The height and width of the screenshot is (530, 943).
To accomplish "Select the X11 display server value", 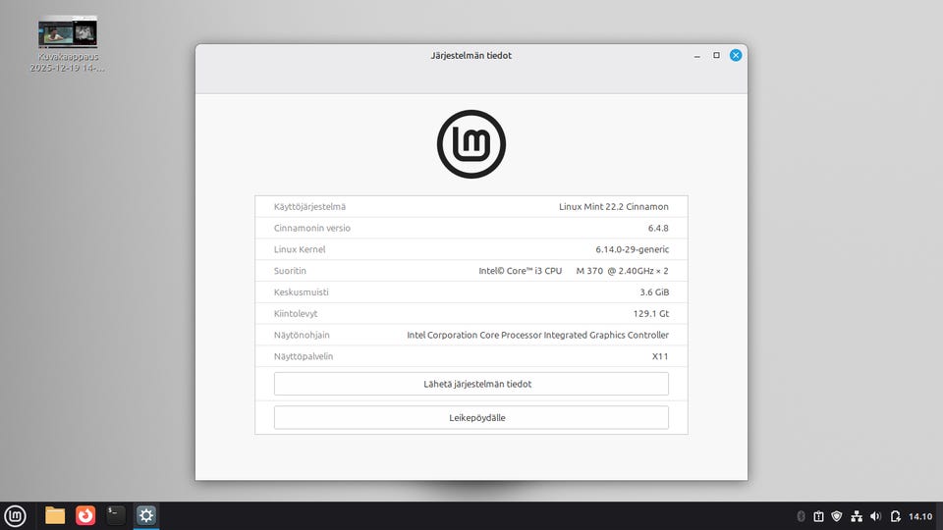I will click(660, 356).
